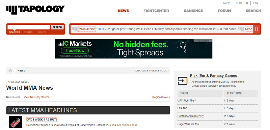
Task: Open View News By Source
Action: (x=36, y=97)
